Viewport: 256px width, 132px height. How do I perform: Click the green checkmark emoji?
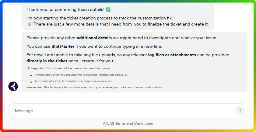[109, 10]
